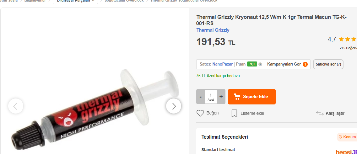
Task: Click the location pin icon next to Konum
Action: [340, 137]
